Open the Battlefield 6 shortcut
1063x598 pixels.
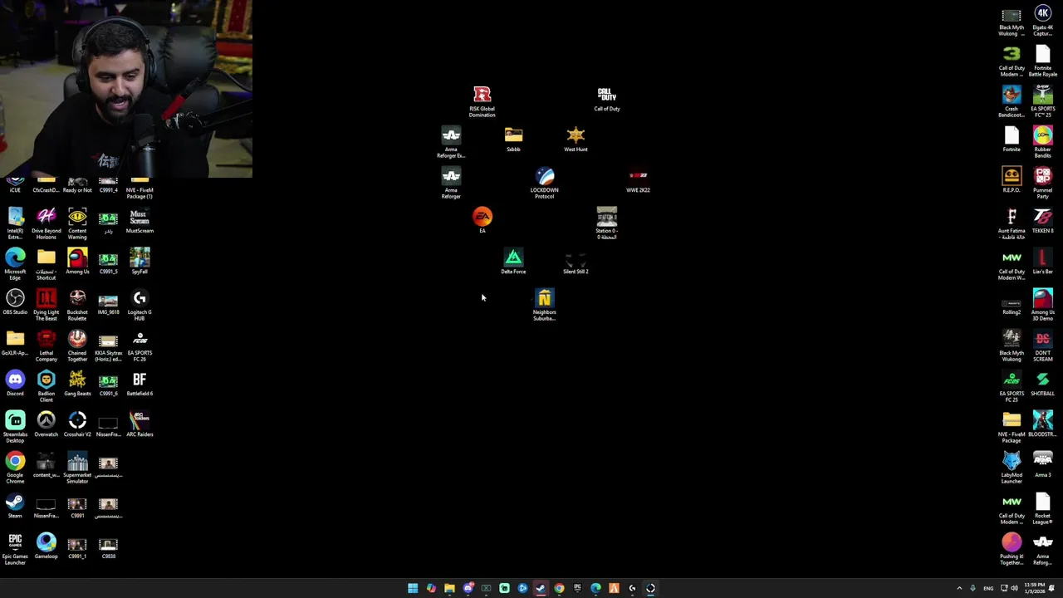click(140, 384)
